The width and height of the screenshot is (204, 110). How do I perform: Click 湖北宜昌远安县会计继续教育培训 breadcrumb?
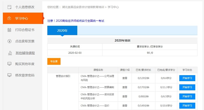(x=83, y=7)
